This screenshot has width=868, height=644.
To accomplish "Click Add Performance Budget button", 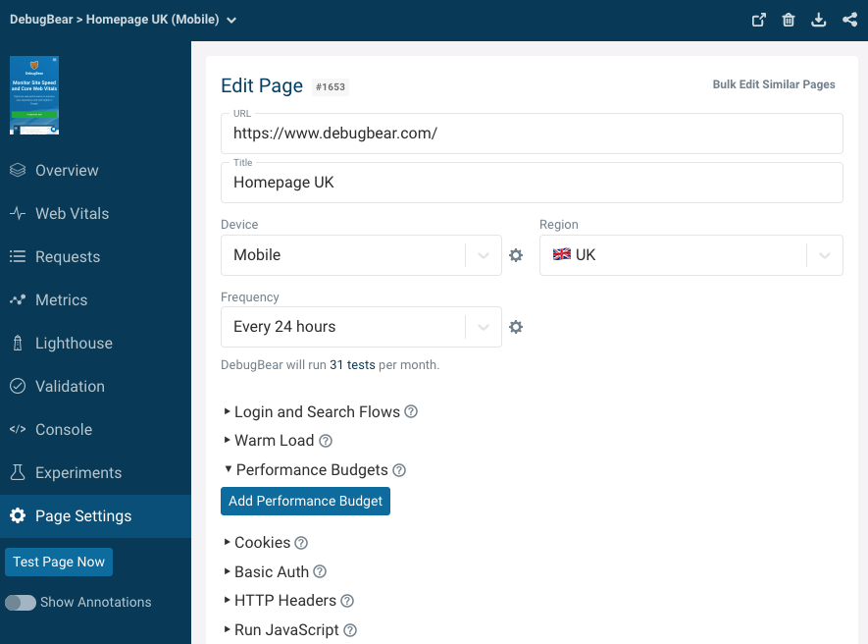I will pyautogui.click(x=306, y=501).
